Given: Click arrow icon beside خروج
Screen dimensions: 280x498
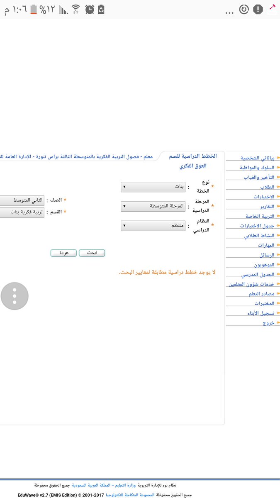Looking at the screenshot, I should click(278, 322).
